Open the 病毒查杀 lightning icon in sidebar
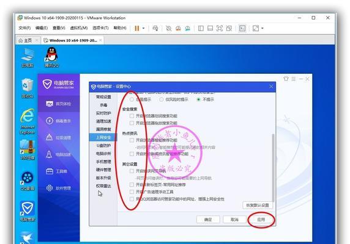The width and height of the screenshot is (350, 244). pos(50,121)
